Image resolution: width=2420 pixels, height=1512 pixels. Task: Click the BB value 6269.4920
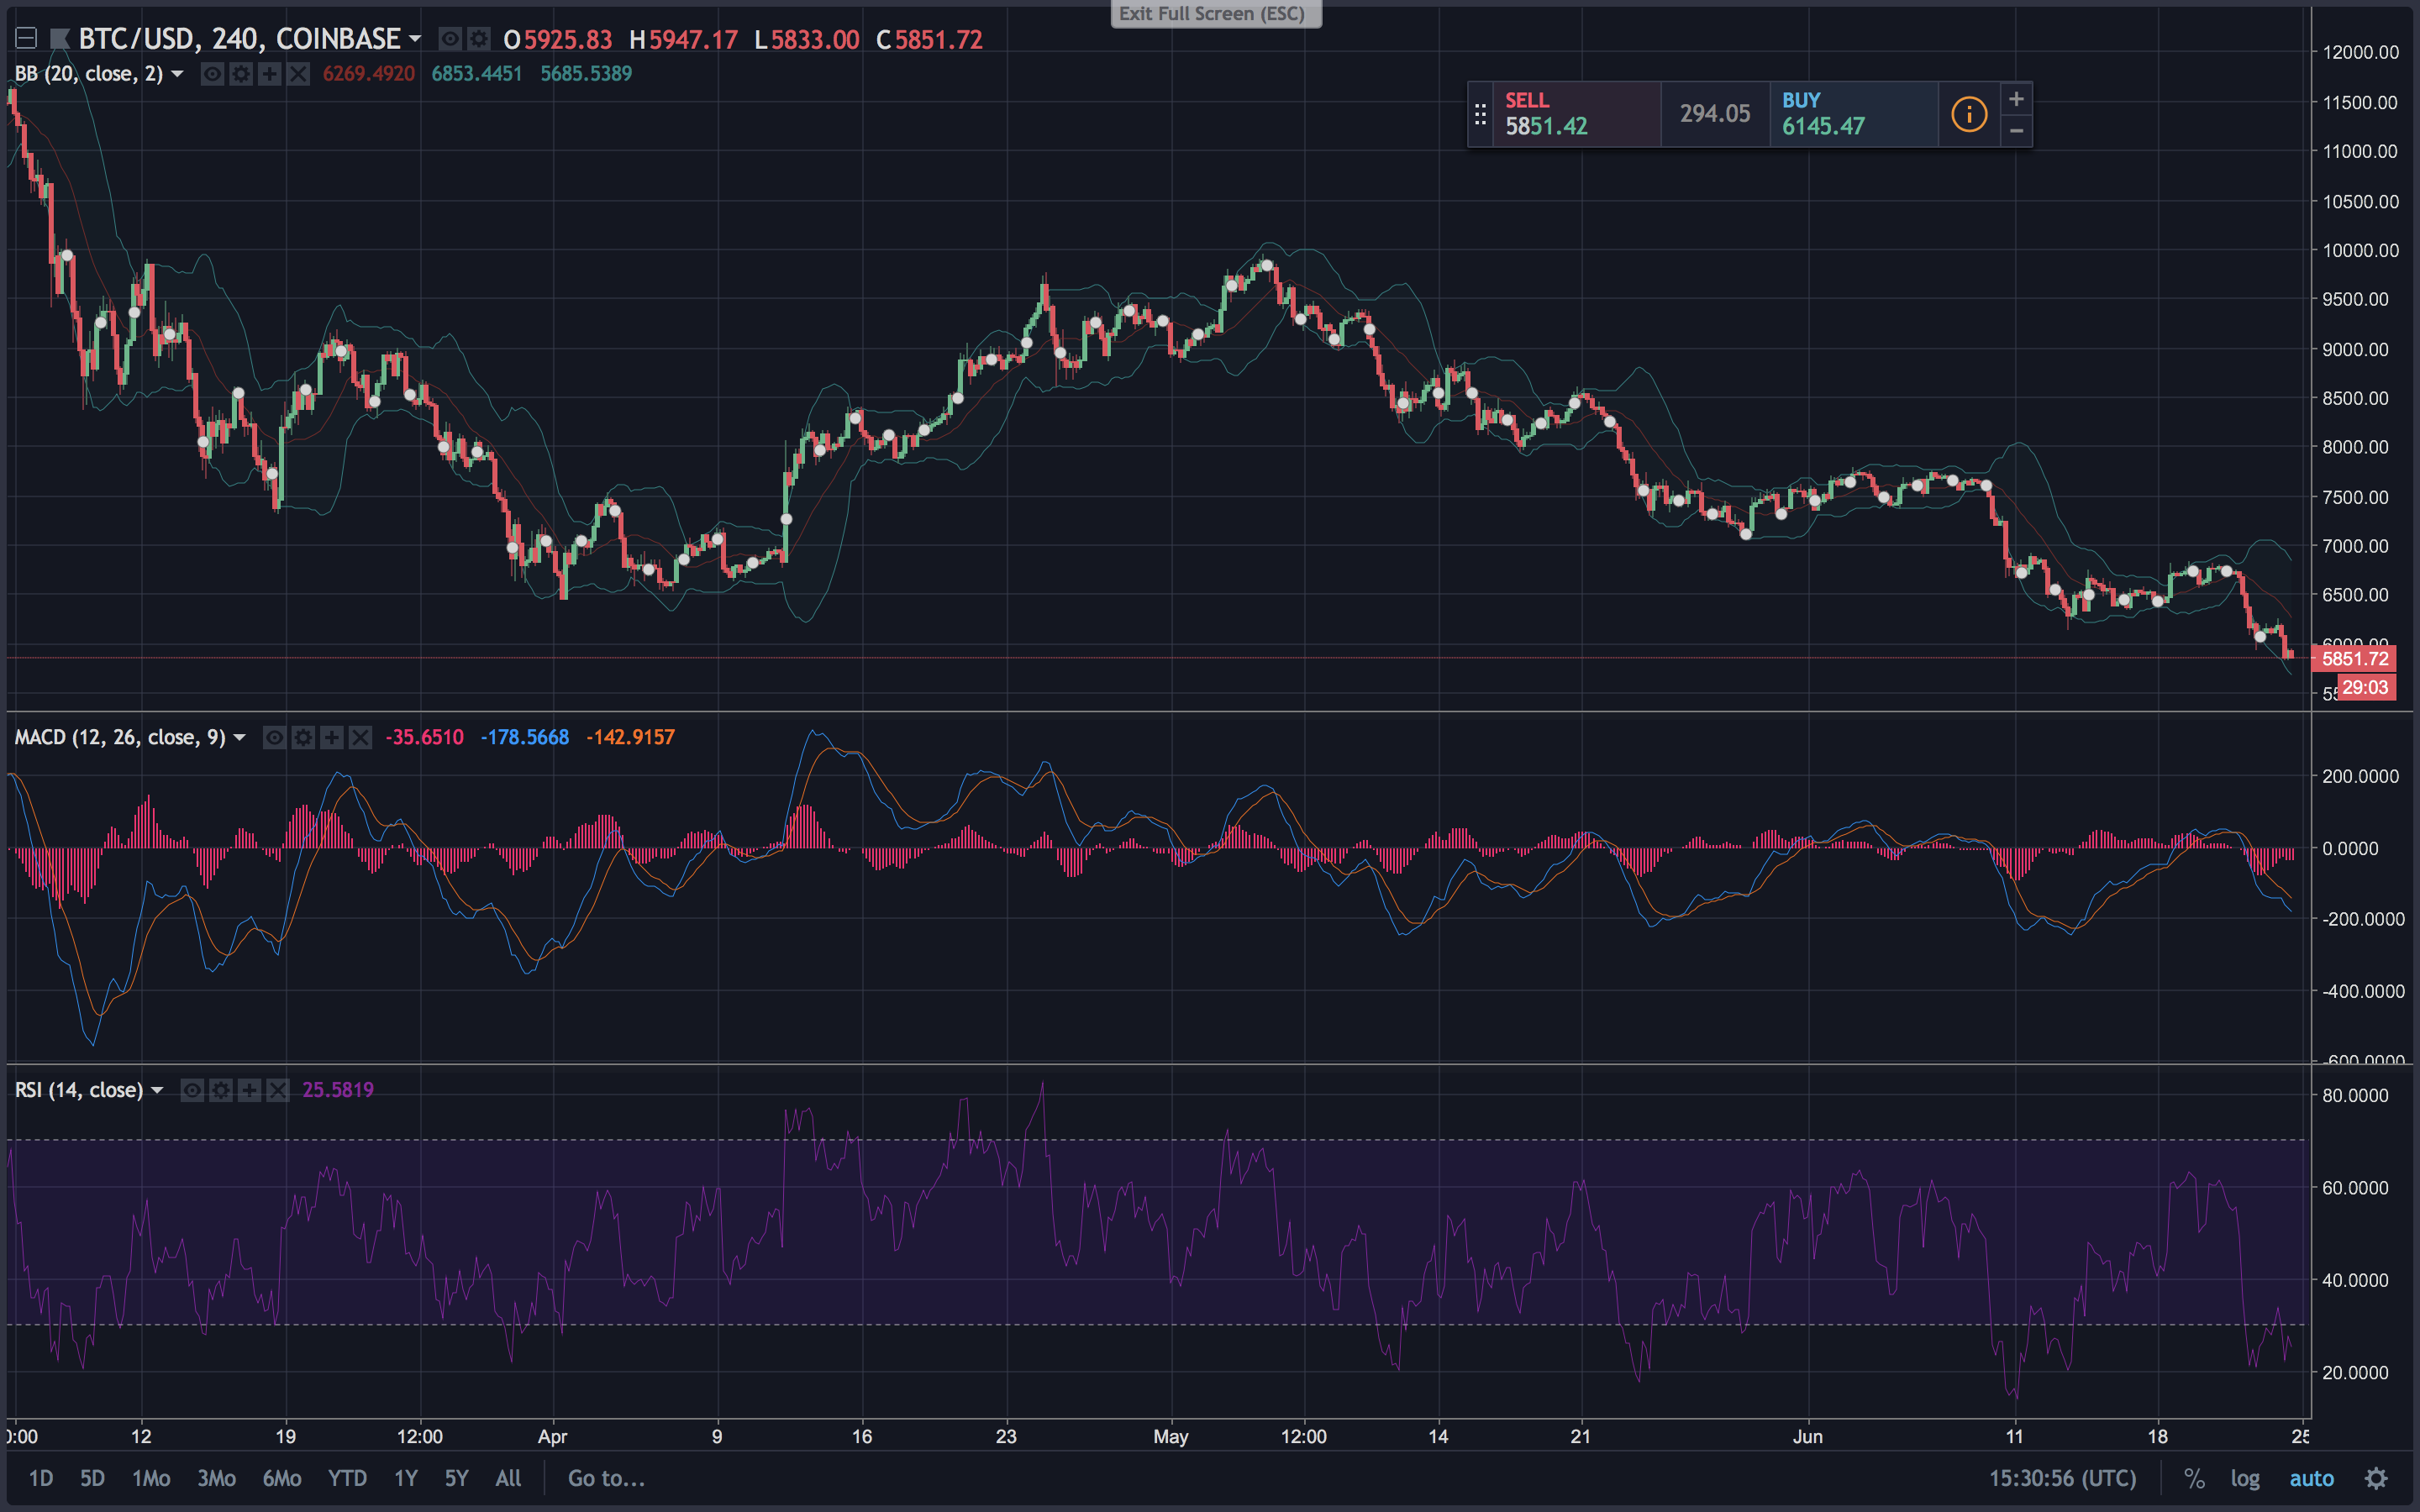point(368,73)
